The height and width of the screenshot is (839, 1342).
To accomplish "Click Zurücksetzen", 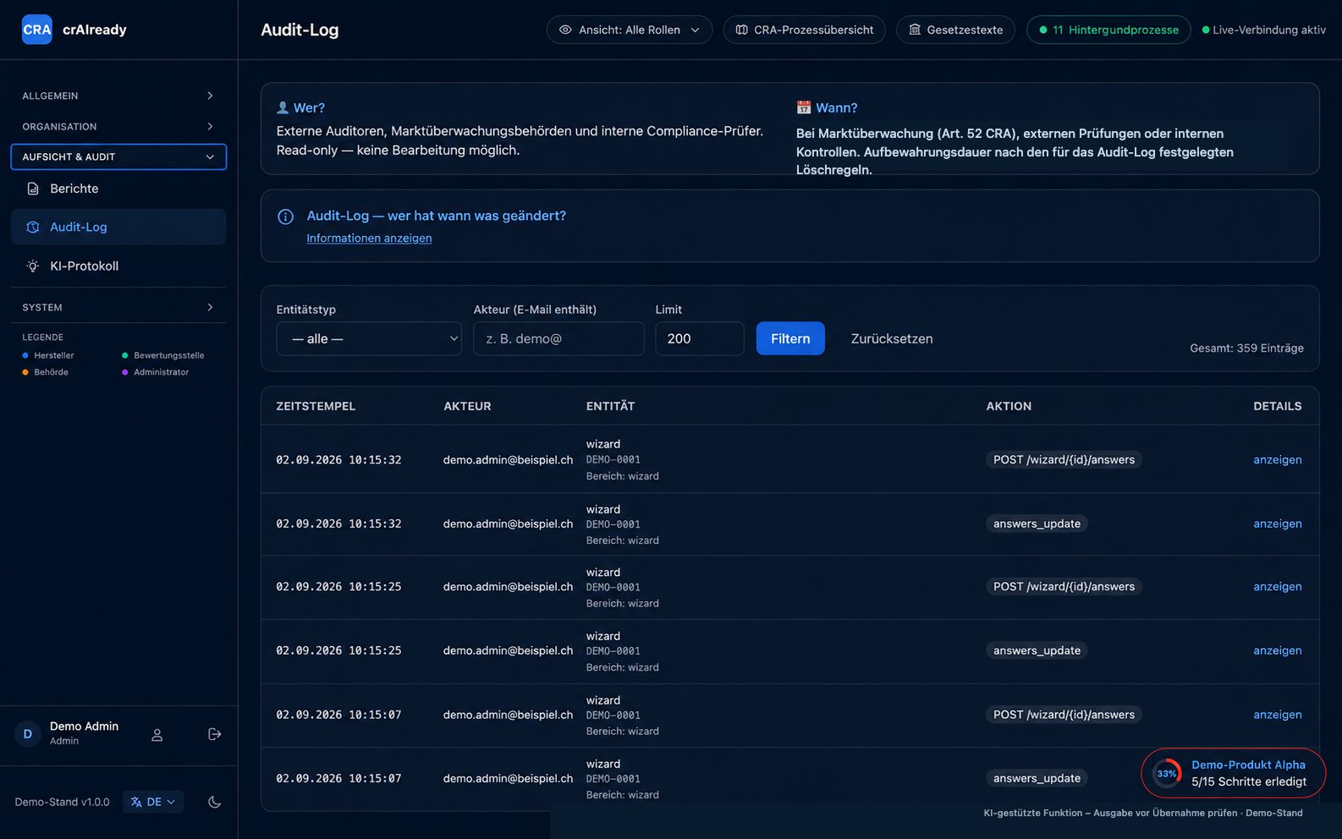I will (892, 338).
